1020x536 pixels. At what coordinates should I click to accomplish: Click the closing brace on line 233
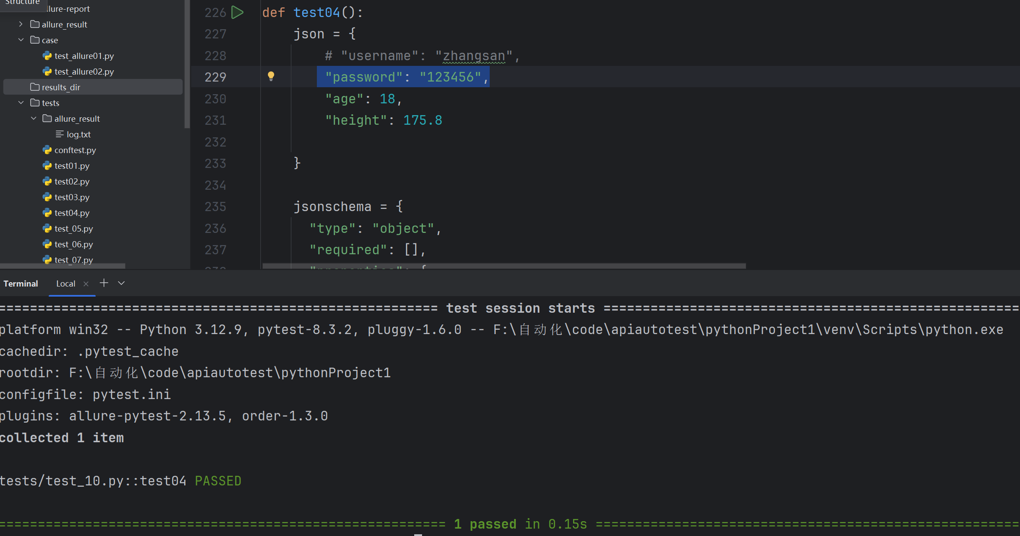297,163
